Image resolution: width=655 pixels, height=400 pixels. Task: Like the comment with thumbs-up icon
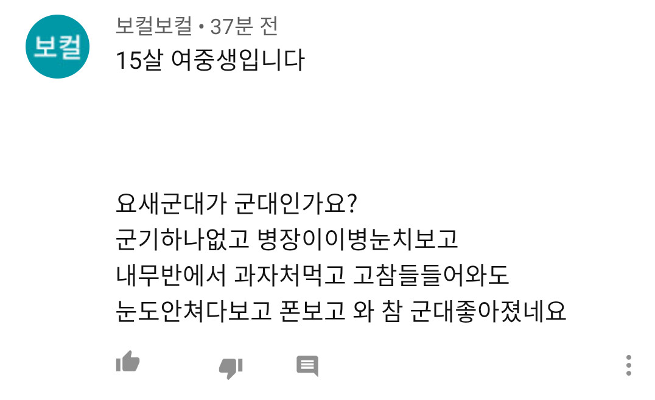point(128,361)
